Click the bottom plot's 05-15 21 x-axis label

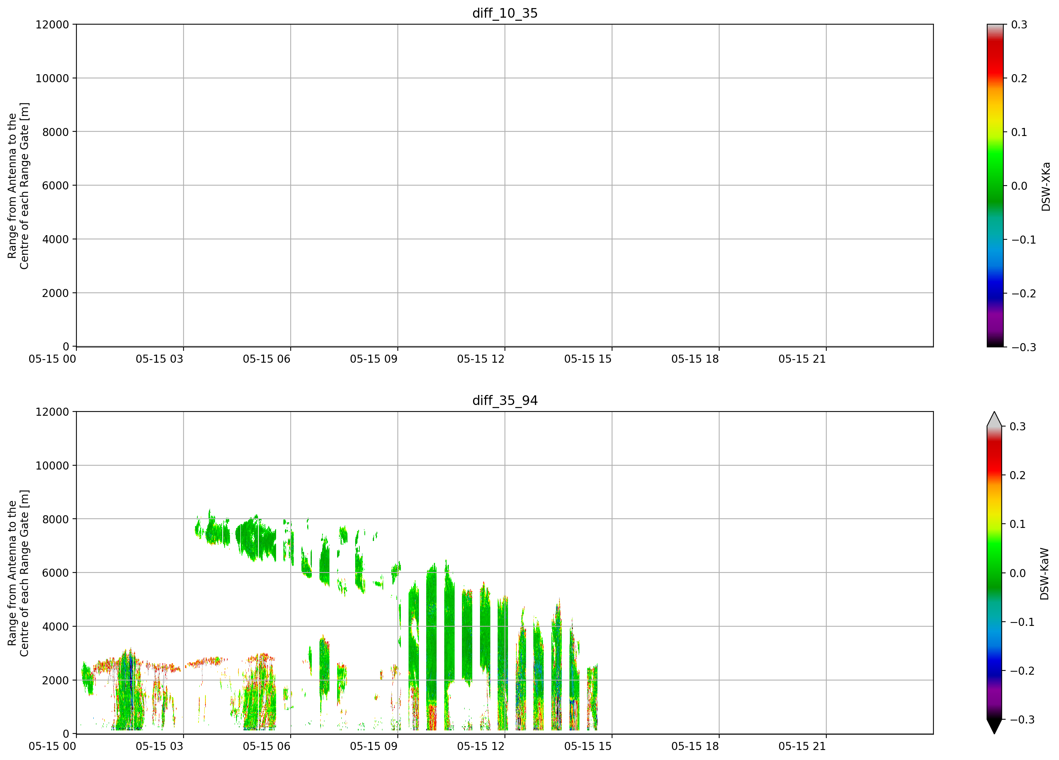[x=802, y=747]
